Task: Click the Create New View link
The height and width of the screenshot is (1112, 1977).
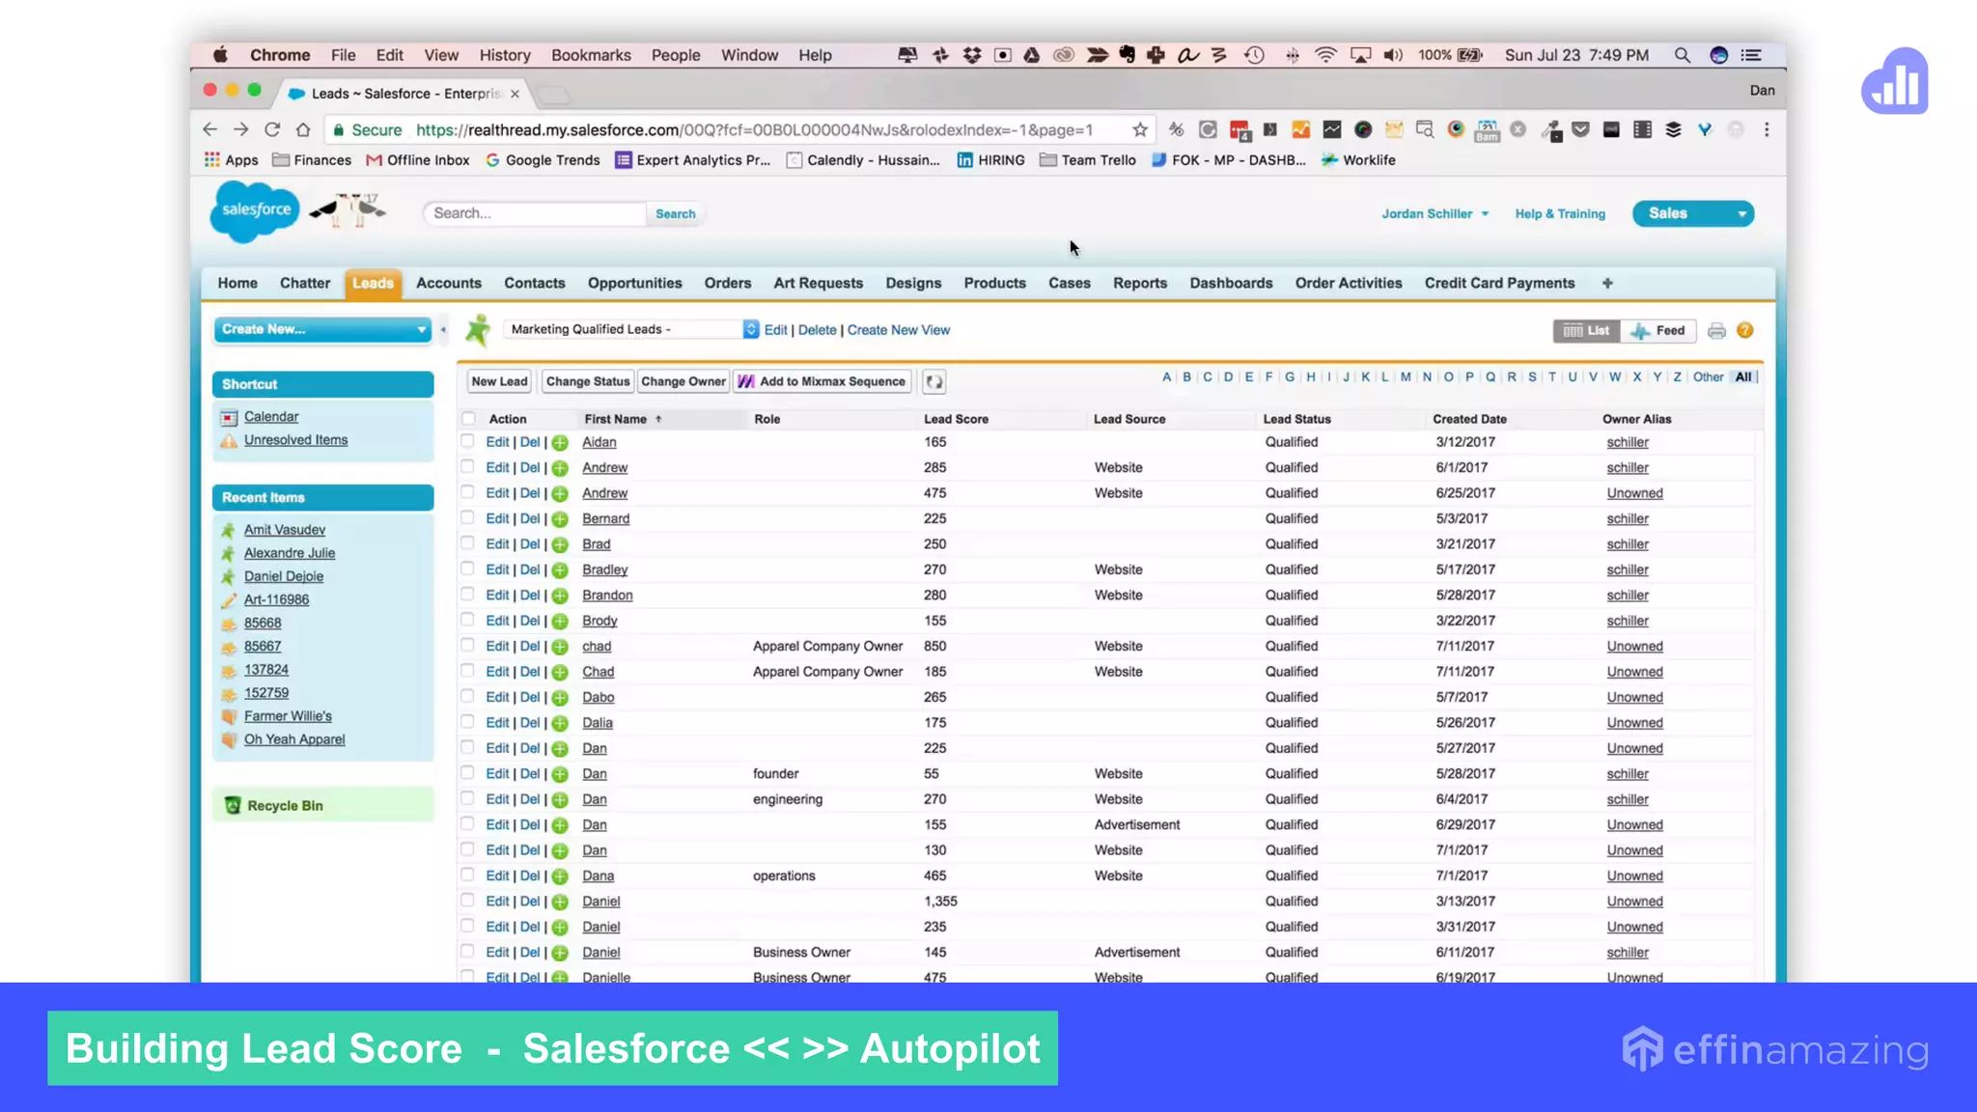Action: (898, 330)
